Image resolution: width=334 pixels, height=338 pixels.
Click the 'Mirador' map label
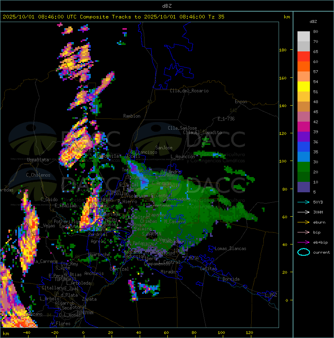169,272
